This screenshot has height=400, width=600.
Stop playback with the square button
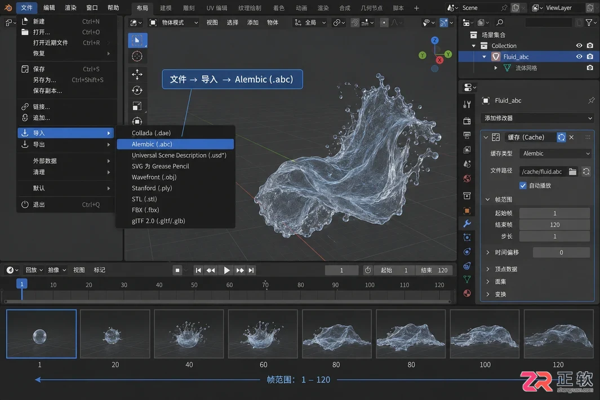pos(177,270)
